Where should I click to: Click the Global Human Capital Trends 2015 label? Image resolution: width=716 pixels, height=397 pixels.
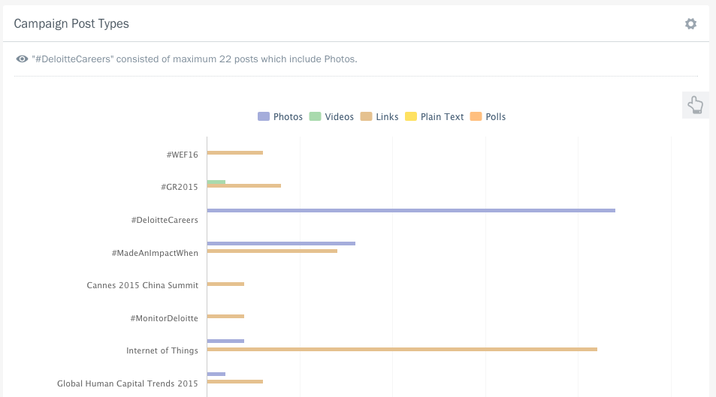127,383
